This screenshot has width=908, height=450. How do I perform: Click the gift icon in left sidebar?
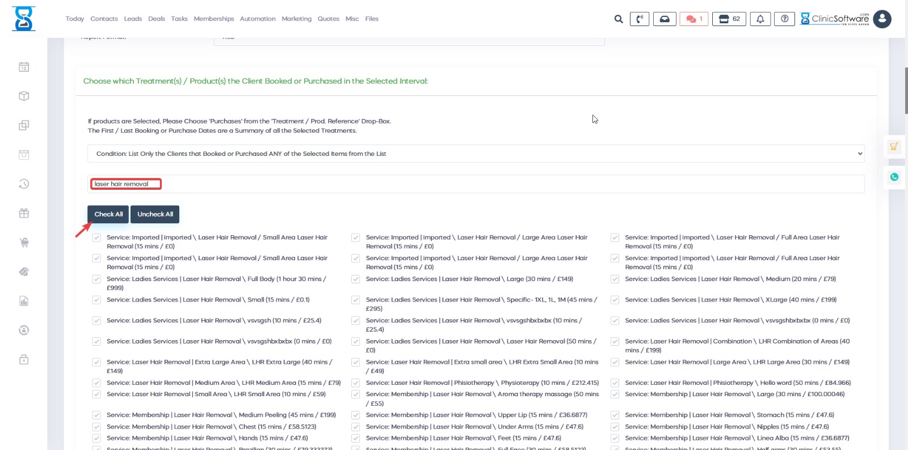pyautogui.click(x=24, y=213)
